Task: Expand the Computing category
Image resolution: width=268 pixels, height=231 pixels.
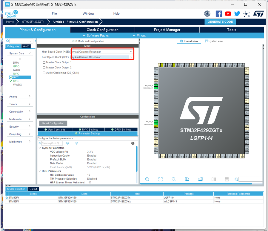Action: [x=30, y=134]
